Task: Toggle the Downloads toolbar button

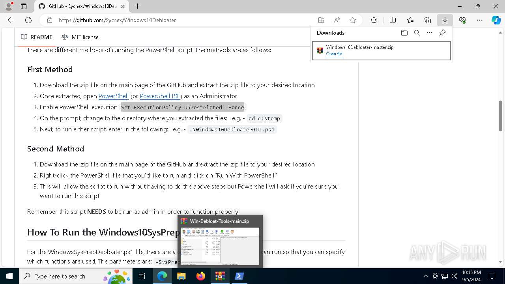Action: (445, 20)
